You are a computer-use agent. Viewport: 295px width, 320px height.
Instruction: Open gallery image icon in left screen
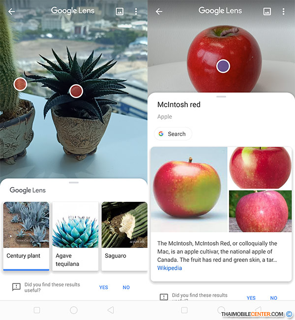(x=119, y=11)
